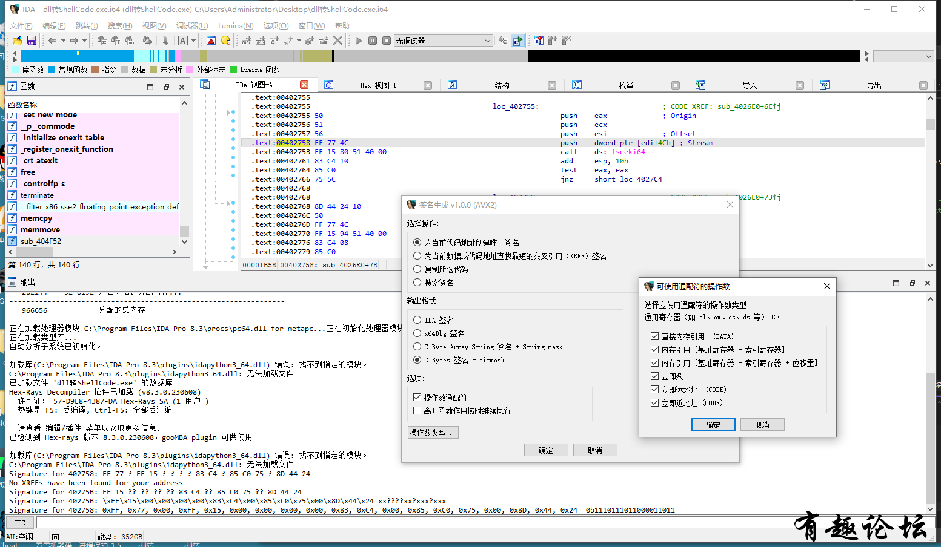Click the Convert to code icon

(x=247, y=41)
